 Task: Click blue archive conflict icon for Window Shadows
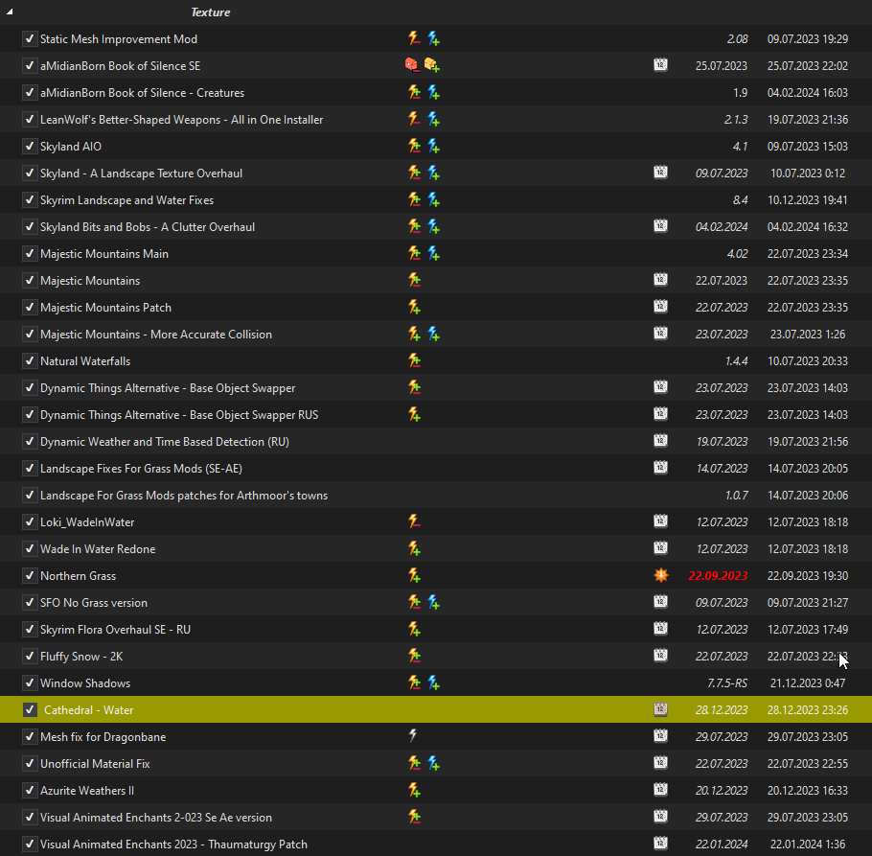434,682
